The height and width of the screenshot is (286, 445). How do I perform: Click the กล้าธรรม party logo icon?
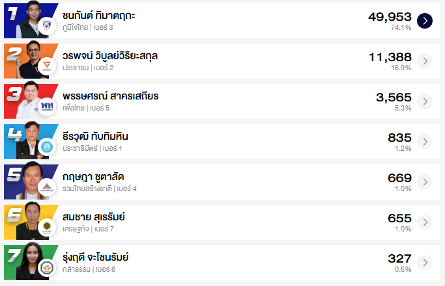[x=46, y=268]
